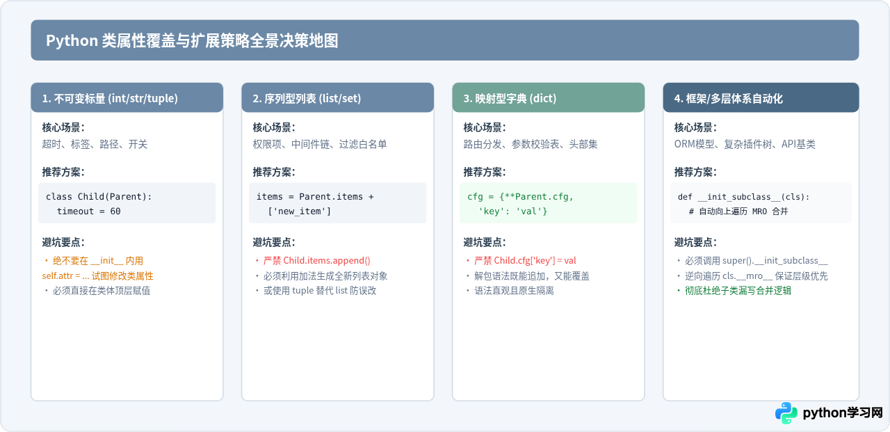The height and width of the screenshot is (432, 890).
Task: Click the code line "['new_item']"
Action: click(300, 211)
